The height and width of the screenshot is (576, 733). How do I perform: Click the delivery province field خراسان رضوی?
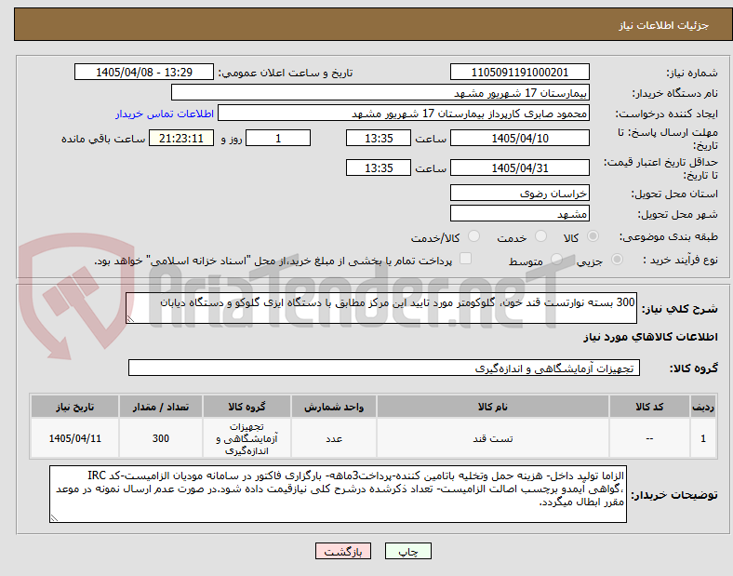click(520, 194)
